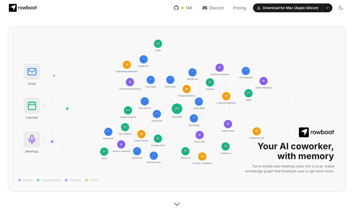Select the Lisa Zhang person node
Screen dimensions: 354x221
[151, 80]
